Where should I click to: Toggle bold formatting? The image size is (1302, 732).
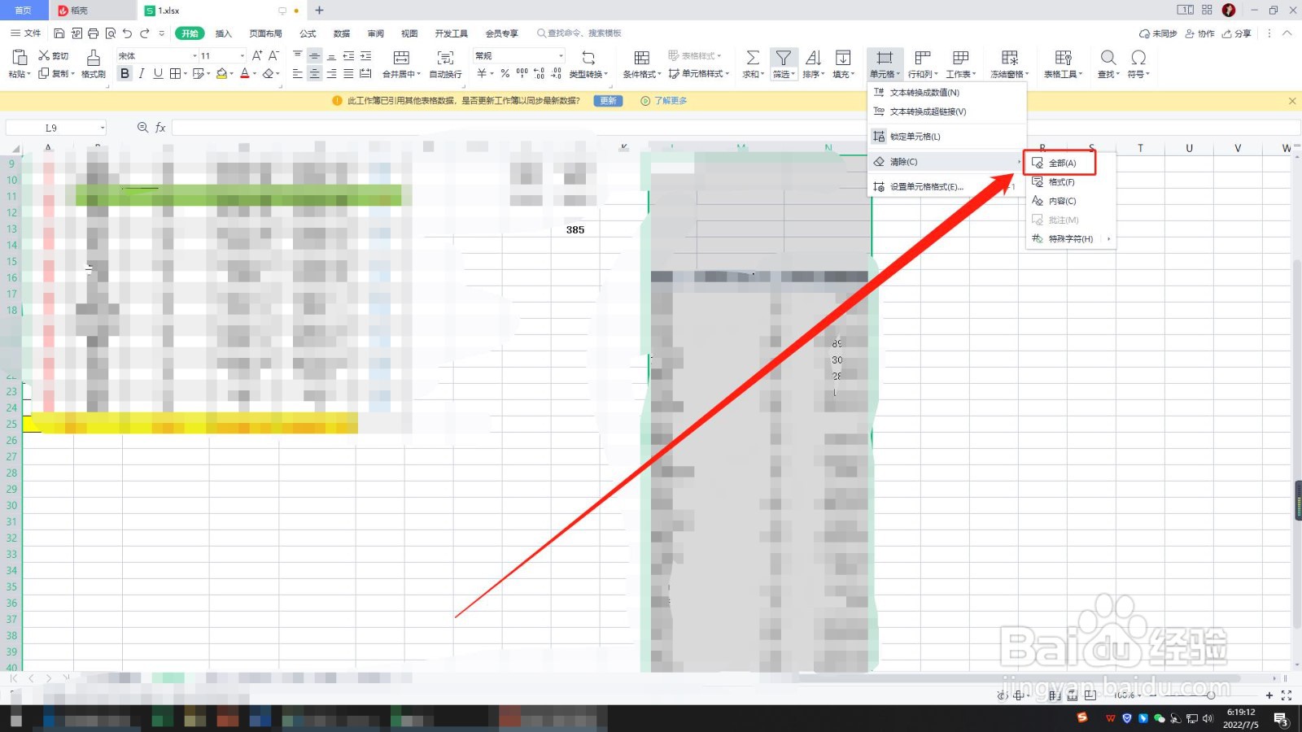(x=125, y=73)
